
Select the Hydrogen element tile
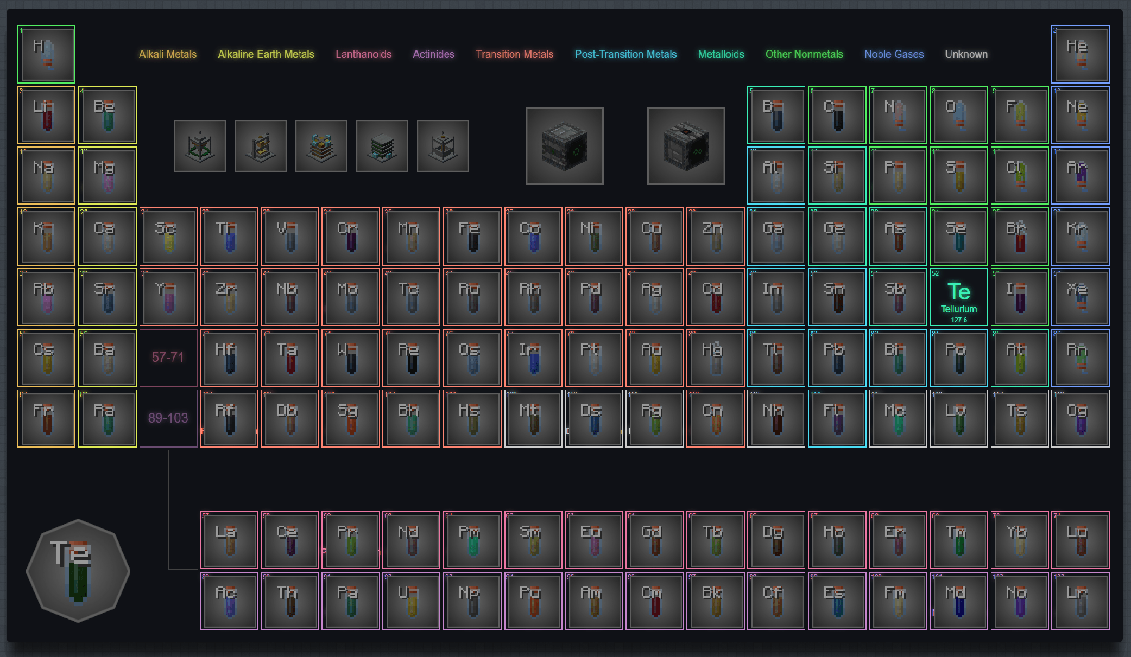coord(46,54)
